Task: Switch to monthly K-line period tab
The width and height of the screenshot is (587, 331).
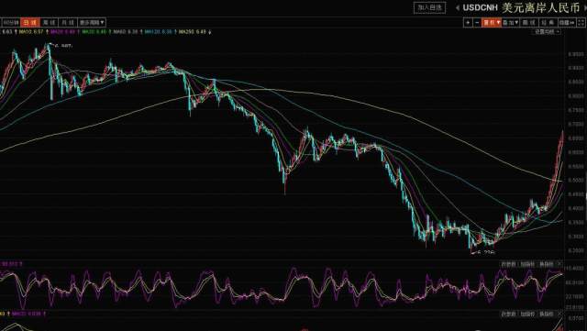Action: [x=68, y=23]
